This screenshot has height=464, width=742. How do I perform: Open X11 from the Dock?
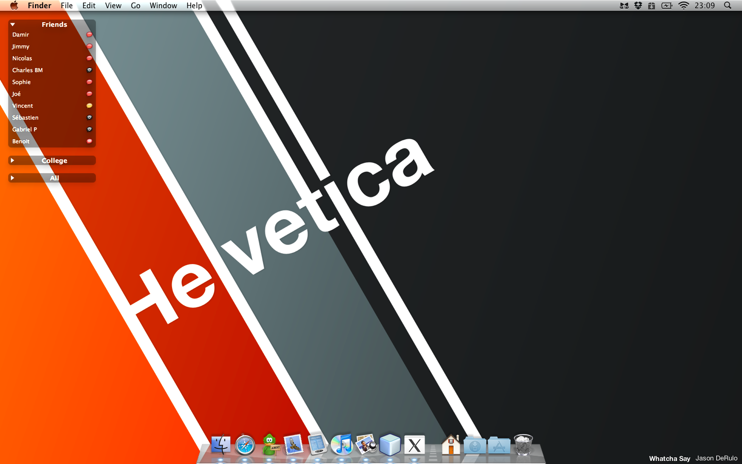414,445
